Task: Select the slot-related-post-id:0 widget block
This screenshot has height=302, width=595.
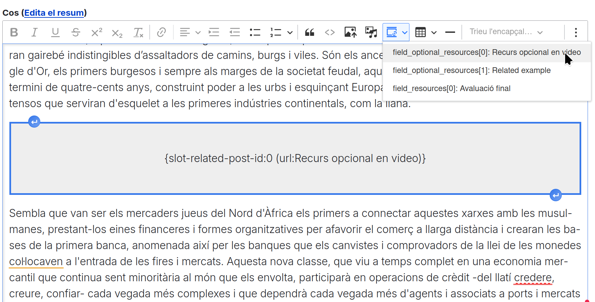Action: (x=295, y=158)
